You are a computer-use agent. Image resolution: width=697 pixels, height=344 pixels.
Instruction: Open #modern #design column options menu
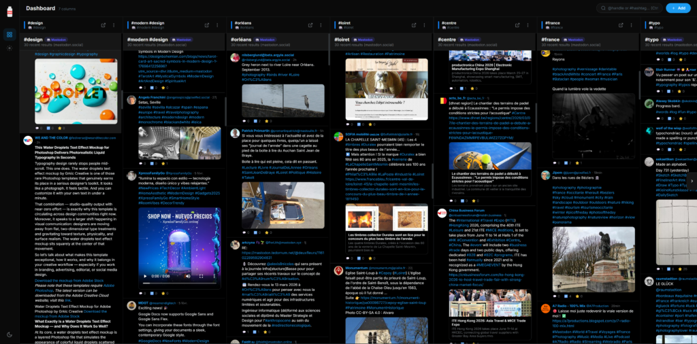click(218, 25)
